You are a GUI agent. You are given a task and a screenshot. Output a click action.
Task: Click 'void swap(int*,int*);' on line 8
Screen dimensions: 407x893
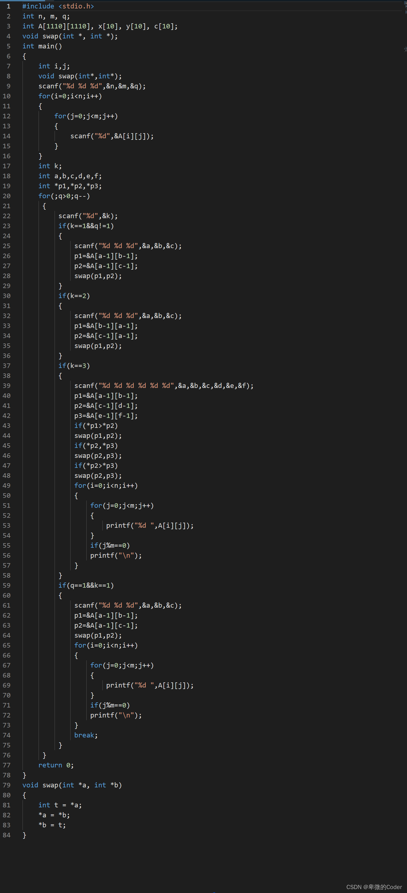pos(80,76)
